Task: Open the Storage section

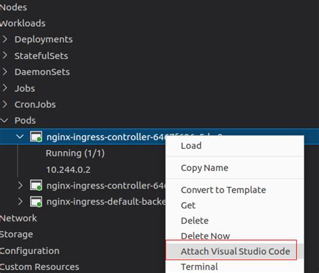Action: coord(16,234)
